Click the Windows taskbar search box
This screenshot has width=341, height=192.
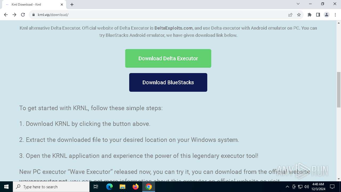click(51, 187)
